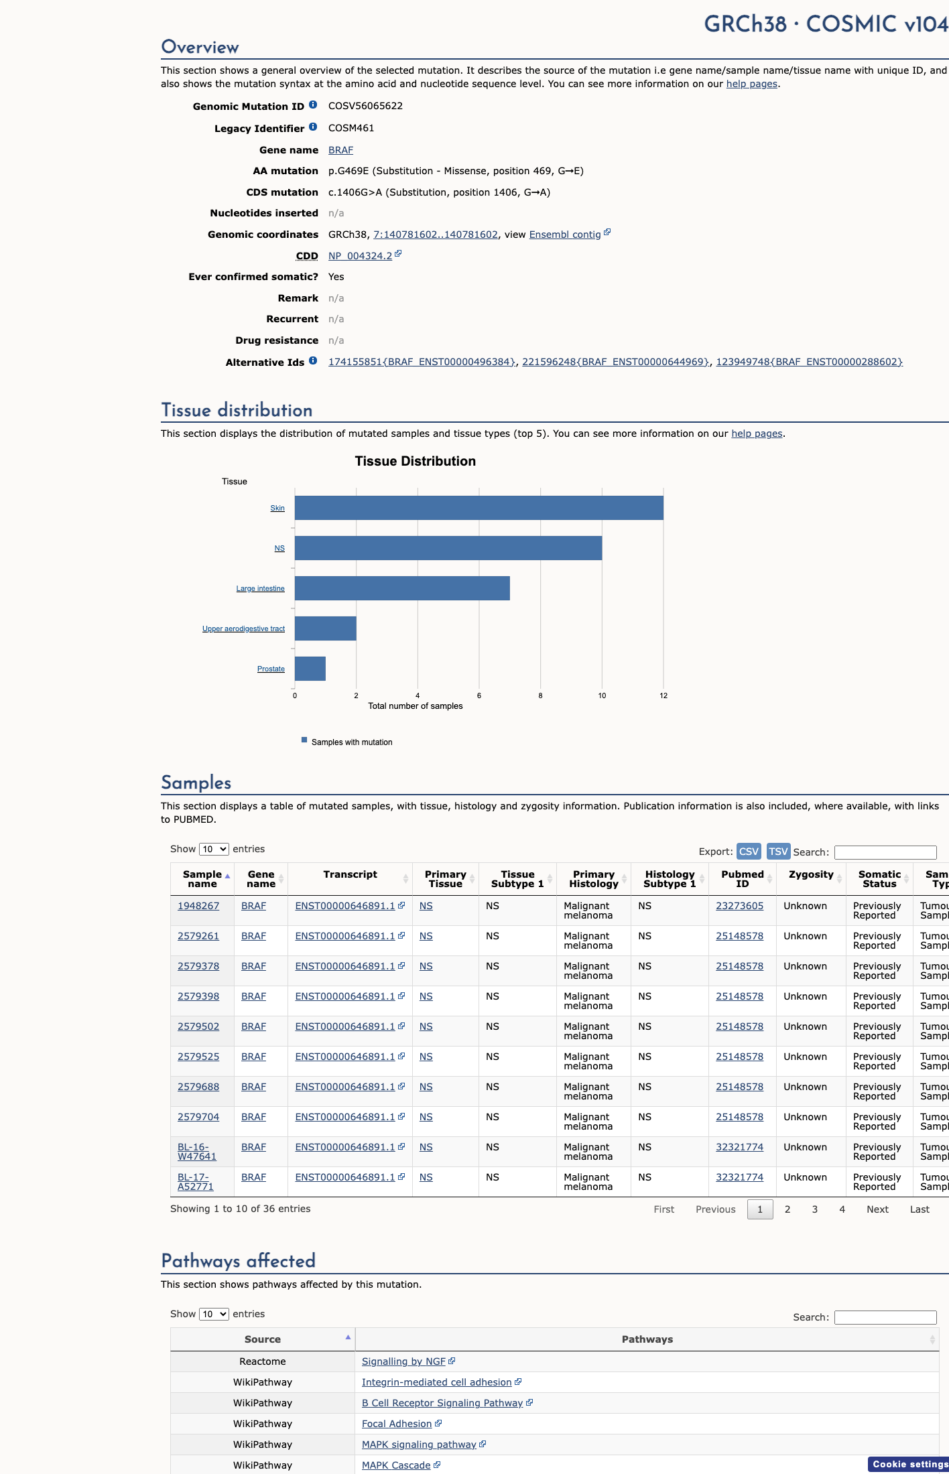Go to page 3 of Samples table

click(x=815, y=1209)
